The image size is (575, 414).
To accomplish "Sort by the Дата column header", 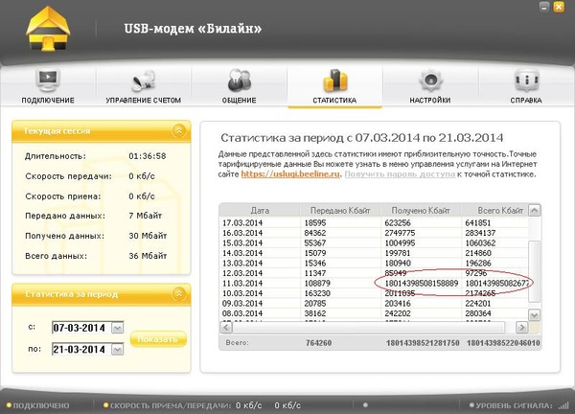I will 260,211.
